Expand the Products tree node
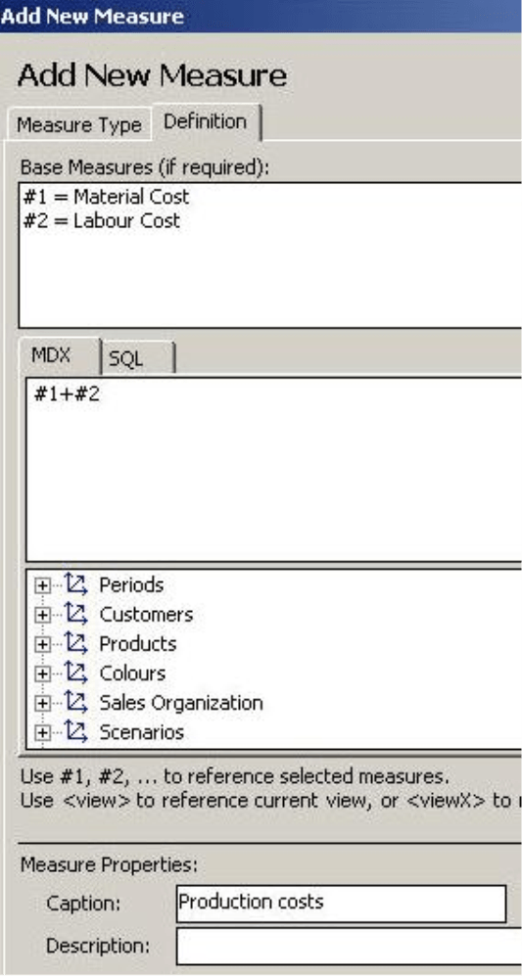The image size is (522, 976). (x=42, y=644)
